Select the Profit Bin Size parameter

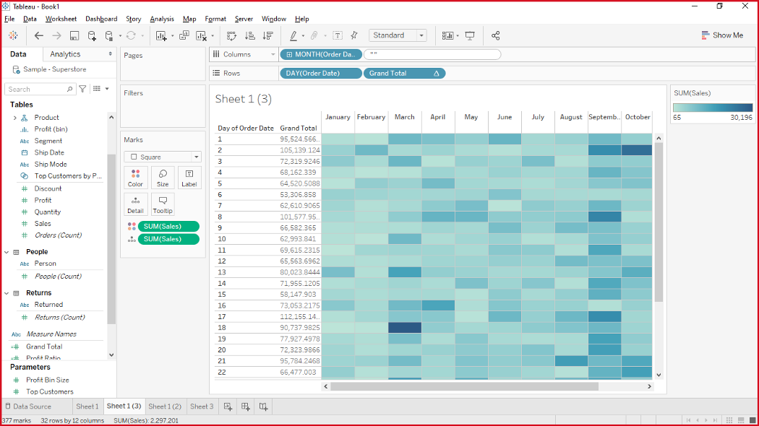pyautogui.click(x=48, y=380)
